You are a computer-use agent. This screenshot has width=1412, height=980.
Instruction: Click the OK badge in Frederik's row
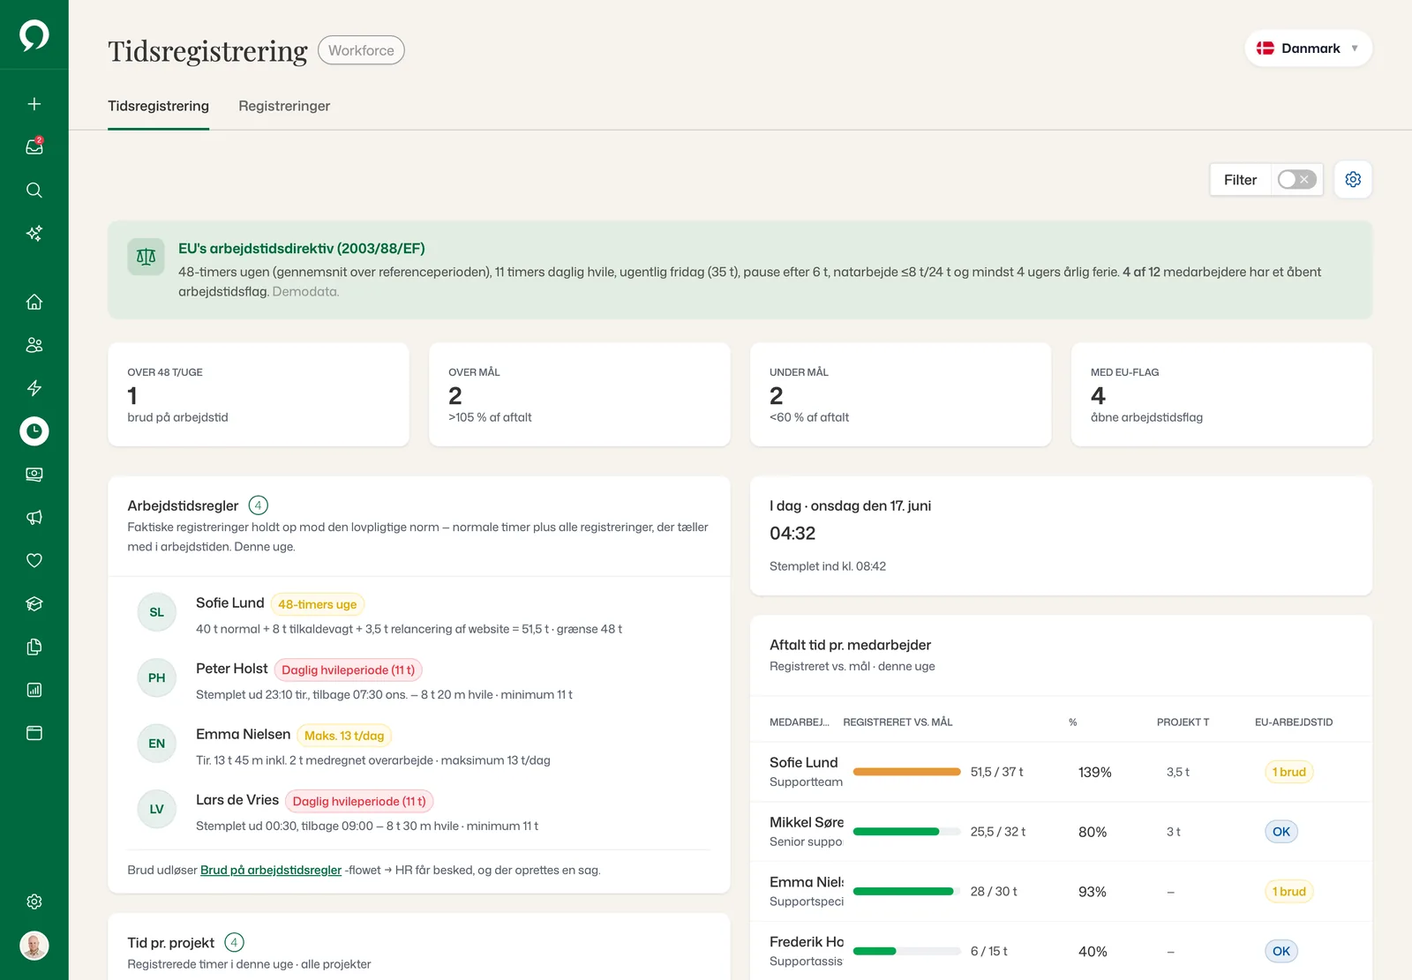(x=1281, y=951)
